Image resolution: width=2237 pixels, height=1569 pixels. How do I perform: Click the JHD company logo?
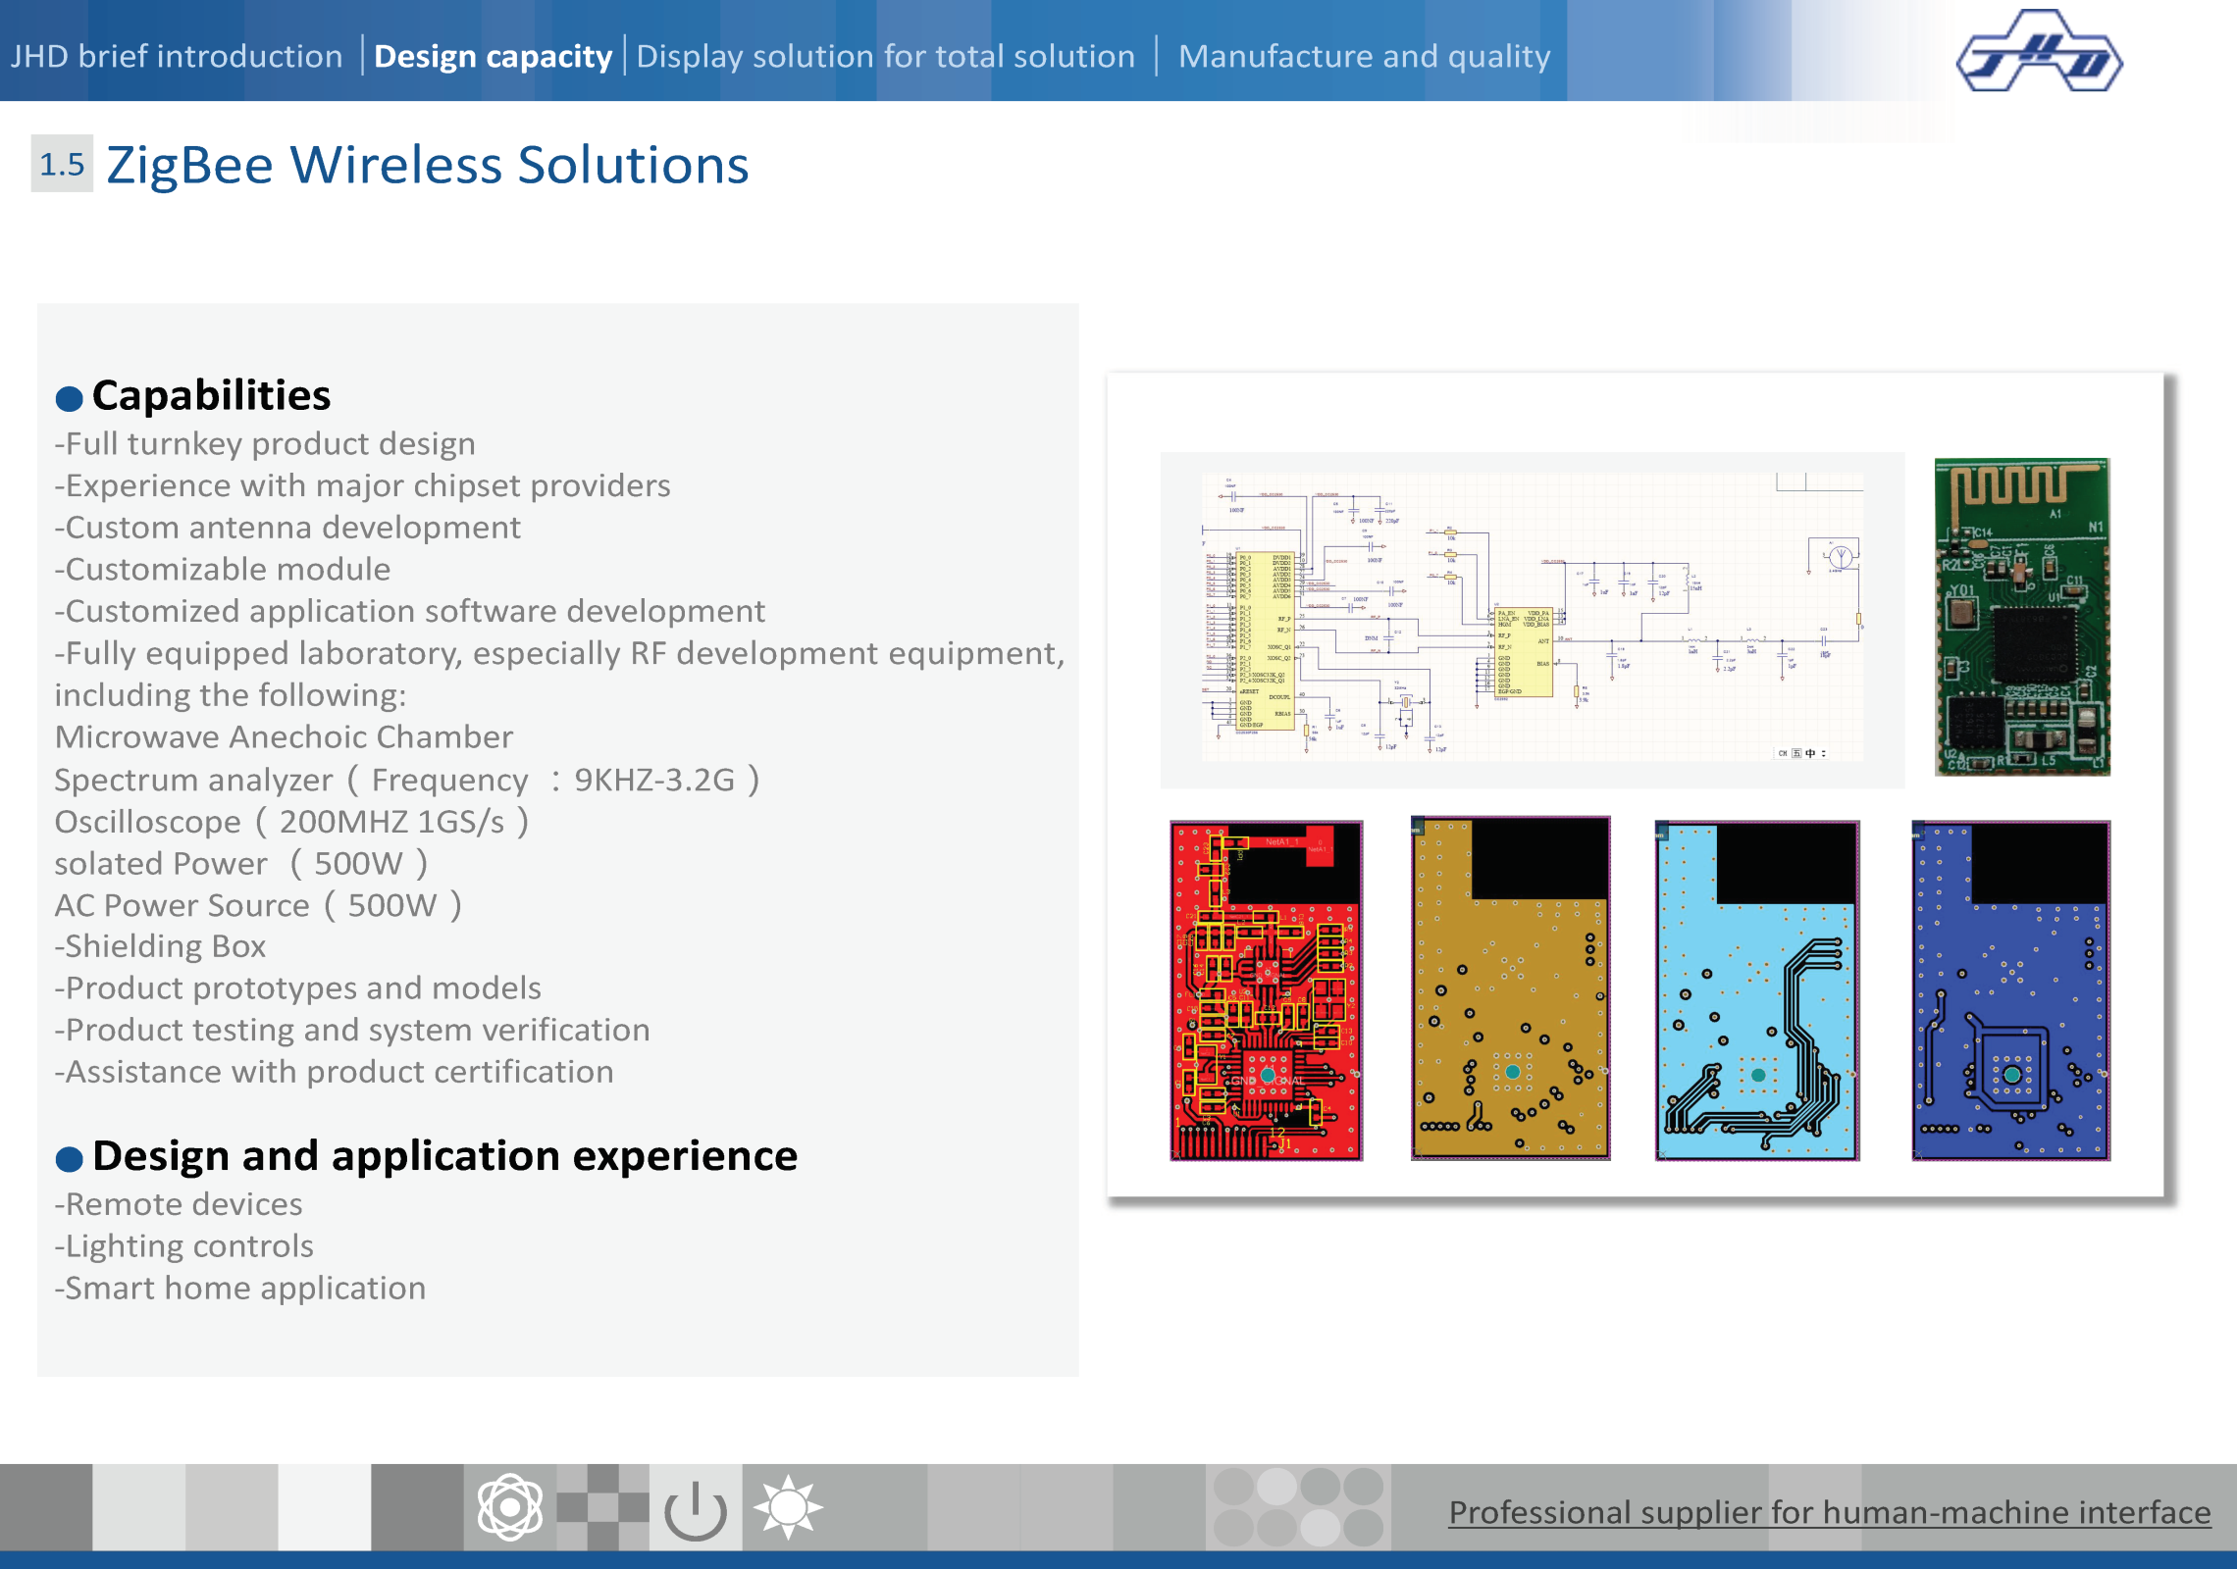2039,53
